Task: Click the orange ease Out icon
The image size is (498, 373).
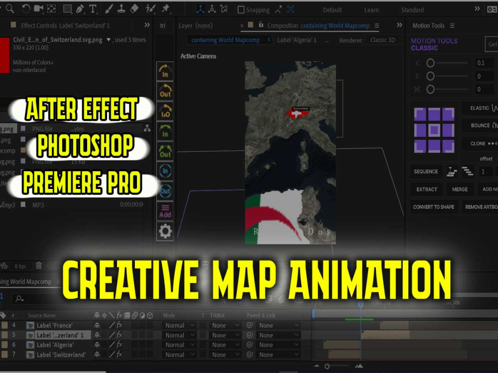Action: [165, 91]
